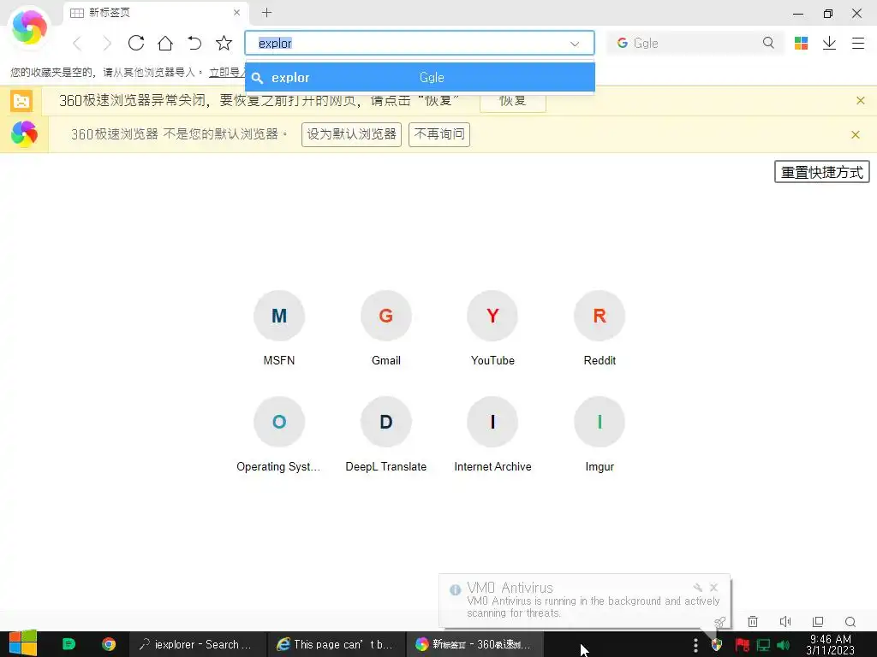The height and width of the screenshot is (657, 877).
Task: Open the Windows Start button
Action: point(23,643)
